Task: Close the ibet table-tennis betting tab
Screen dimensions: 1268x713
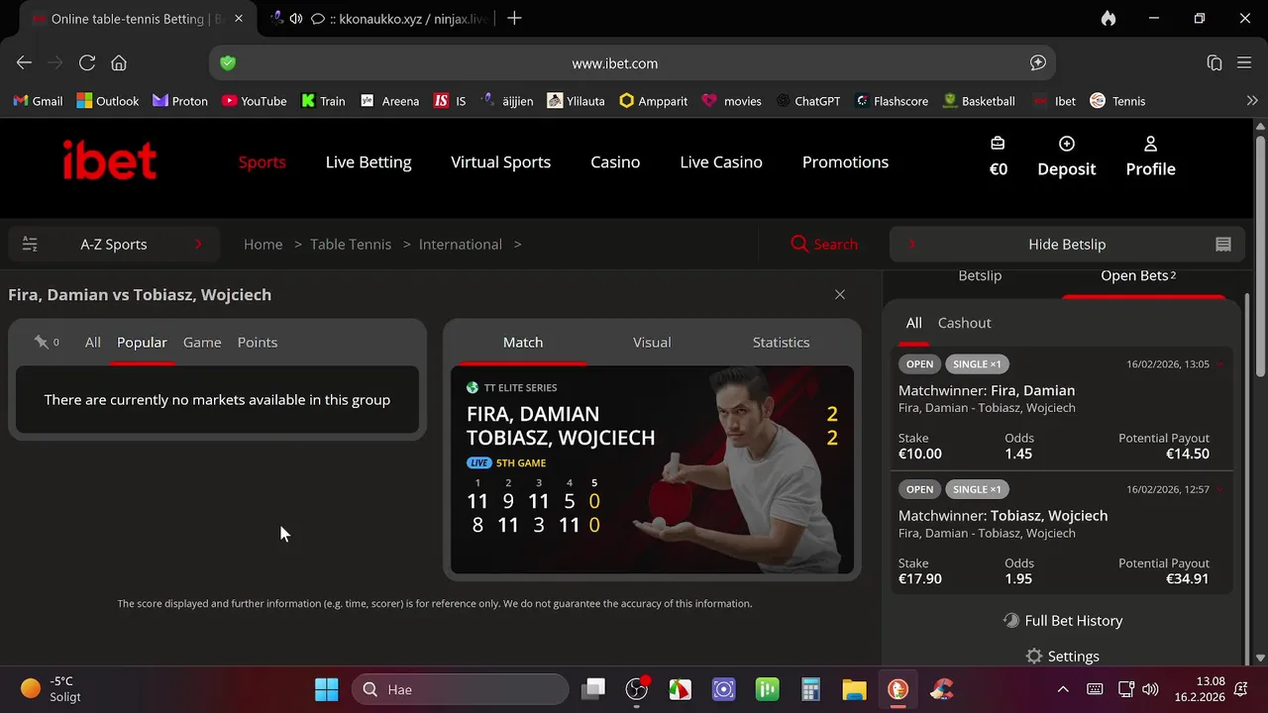Action: [x=238, y=18]
